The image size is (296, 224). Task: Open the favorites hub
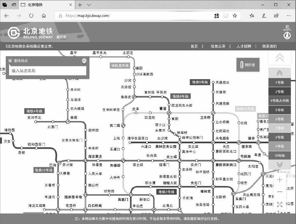pos(252,16)
